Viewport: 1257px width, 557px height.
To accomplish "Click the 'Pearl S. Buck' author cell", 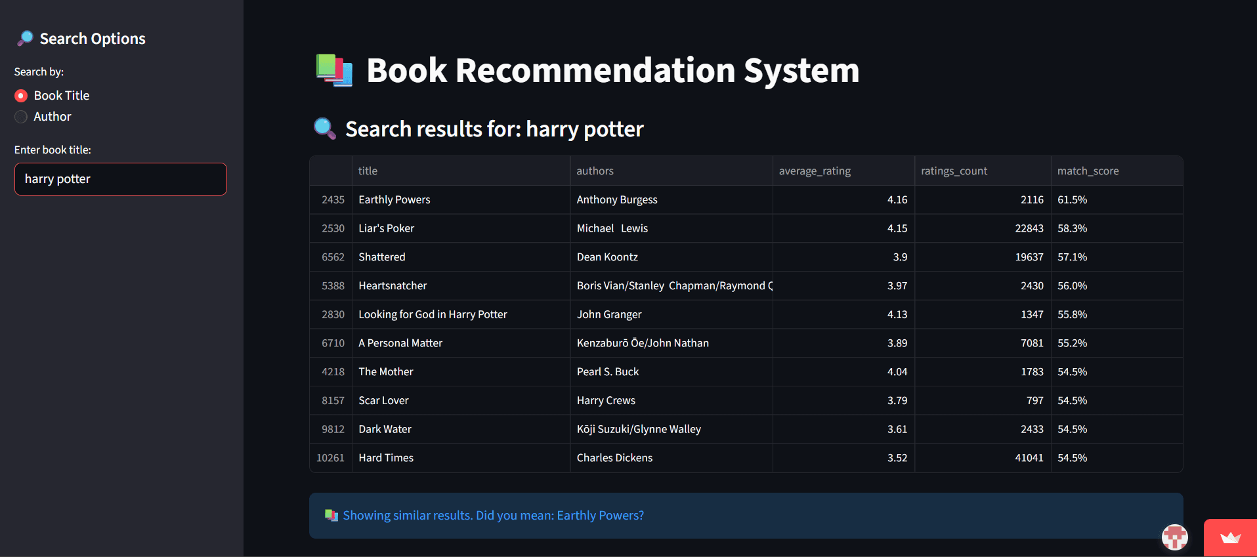I will pyautogui.click(x=671, y=371).
